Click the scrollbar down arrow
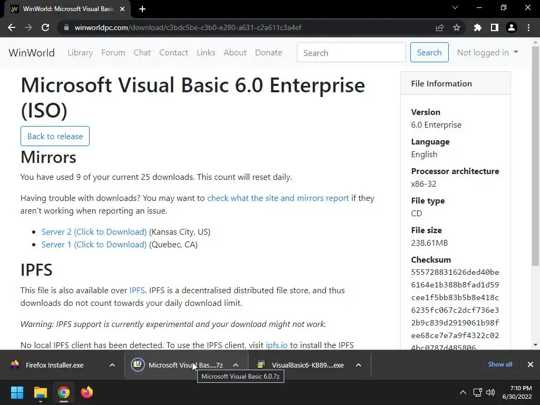The width and height of the screenshot is (540, 405). coord(535,345)
